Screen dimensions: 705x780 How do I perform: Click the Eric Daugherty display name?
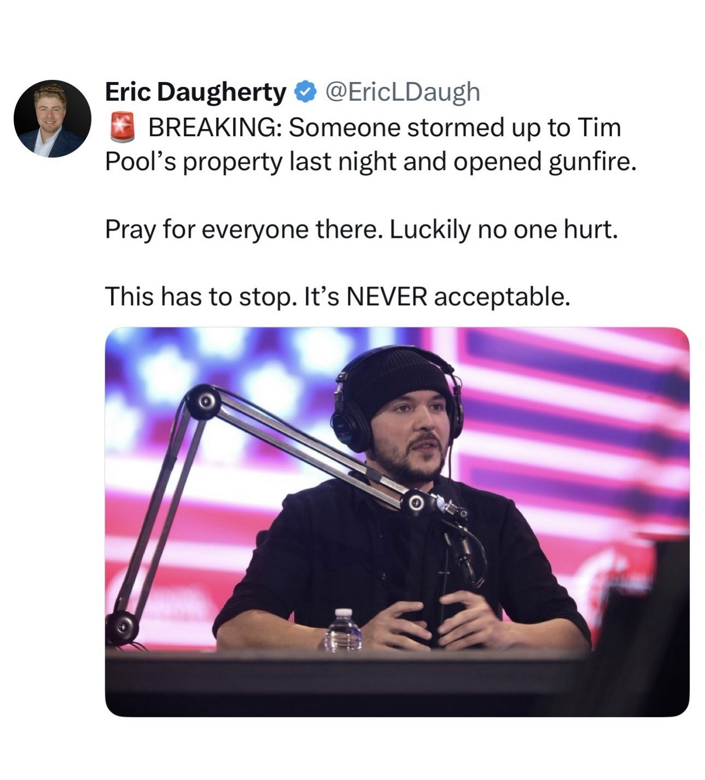click(195, 92)
